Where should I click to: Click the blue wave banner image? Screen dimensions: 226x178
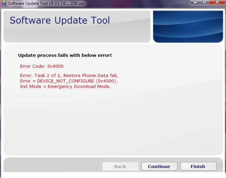[188, 27]
